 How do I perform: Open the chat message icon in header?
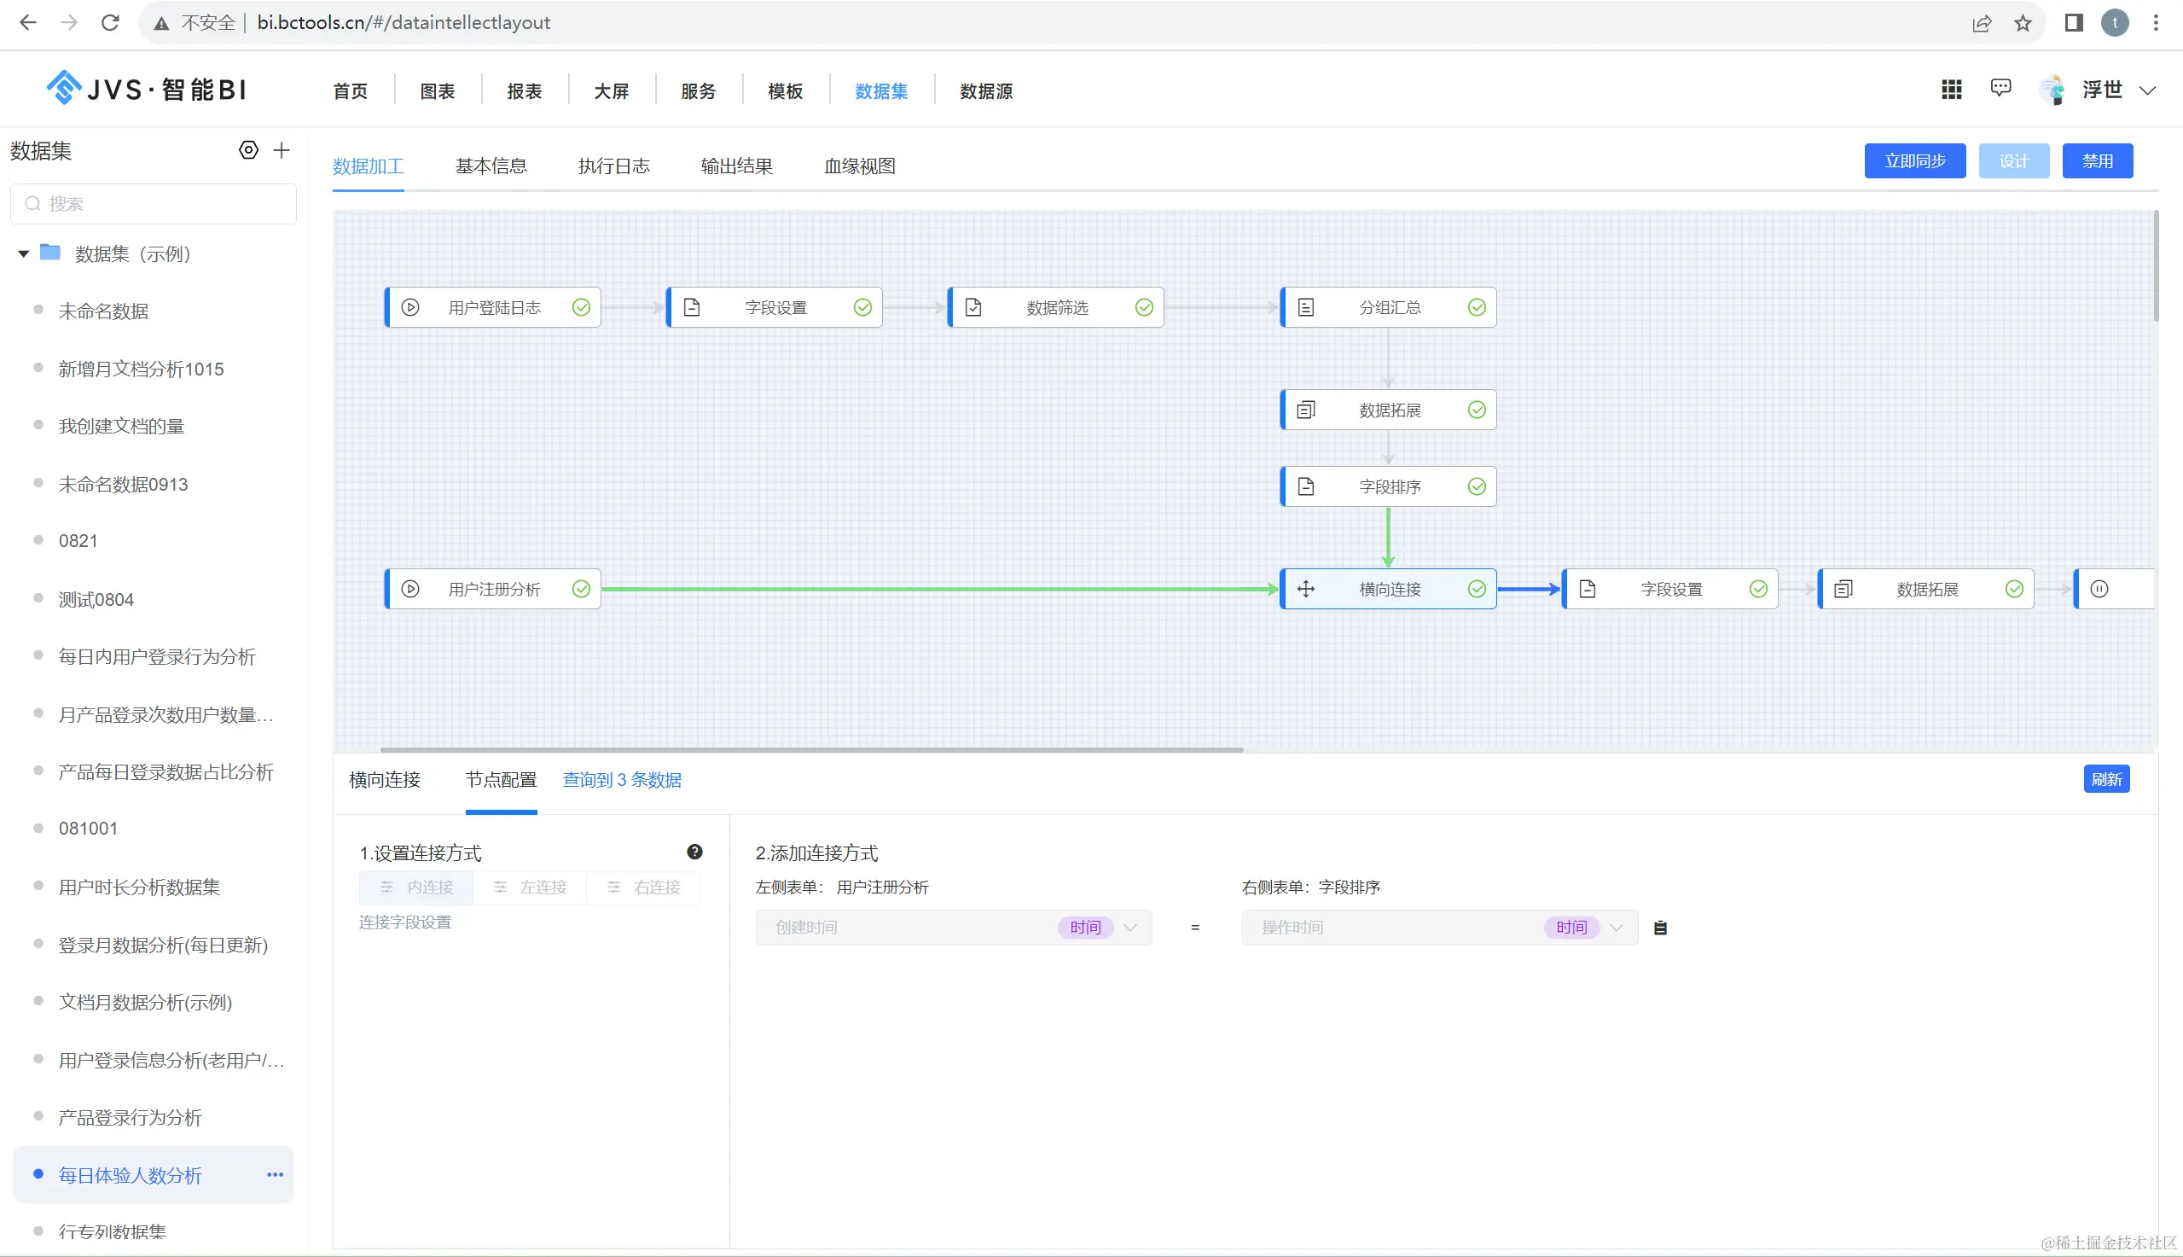click(x=2000, y=88)
